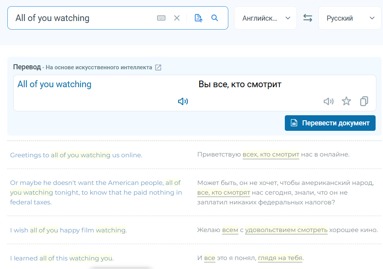Open external link icon next to AI label

pos(158,67)
